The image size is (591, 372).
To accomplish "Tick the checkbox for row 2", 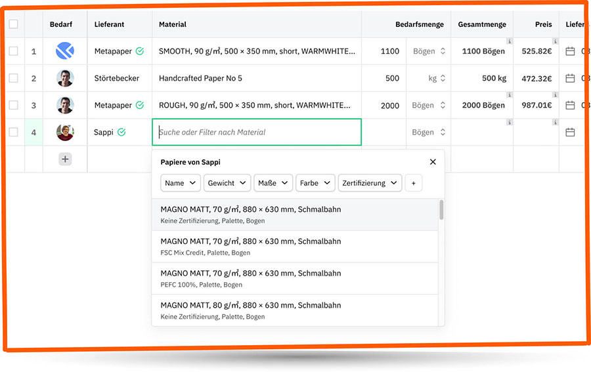I will (x=14, y=78).
